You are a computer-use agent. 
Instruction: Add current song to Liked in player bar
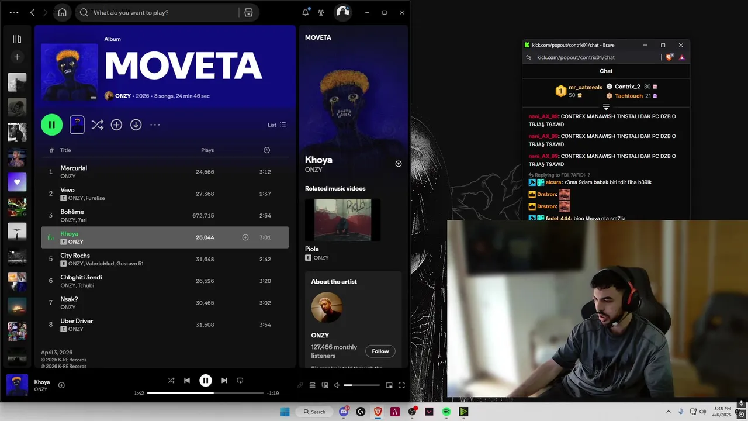61,385
